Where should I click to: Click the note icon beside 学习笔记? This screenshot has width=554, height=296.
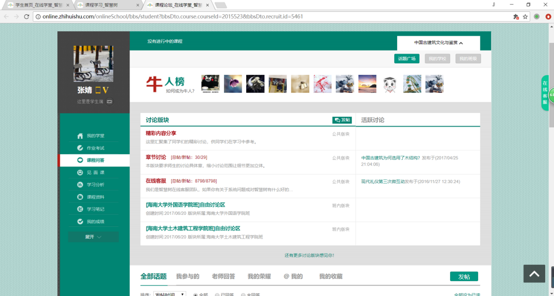(x=80, y=209)
